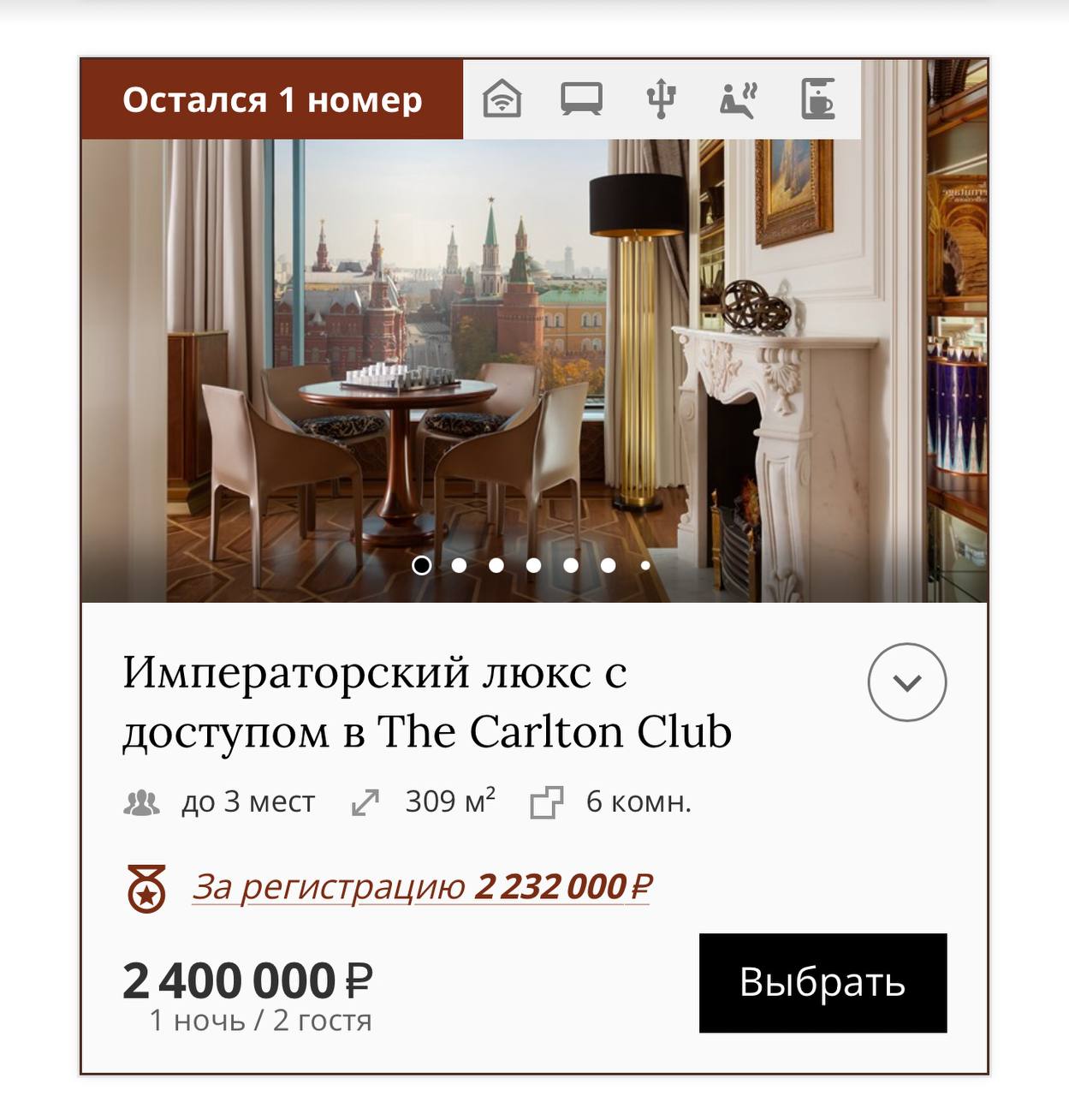
Task: Switch to the third carousel photo dot
Action: (x=496, y=565)
